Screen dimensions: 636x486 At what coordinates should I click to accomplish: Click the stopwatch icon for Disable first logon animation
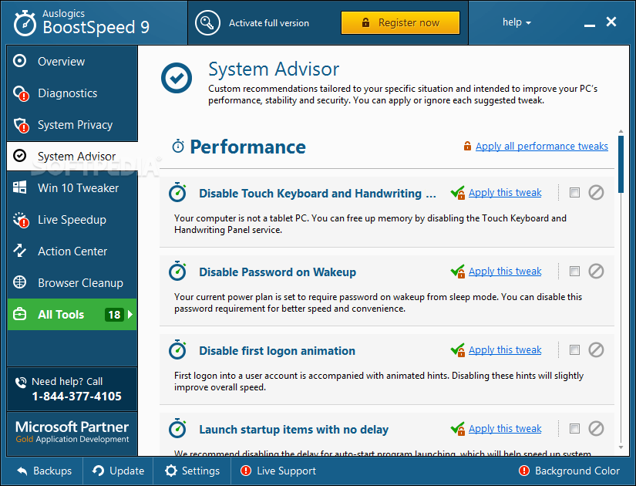tap(177, 349)
